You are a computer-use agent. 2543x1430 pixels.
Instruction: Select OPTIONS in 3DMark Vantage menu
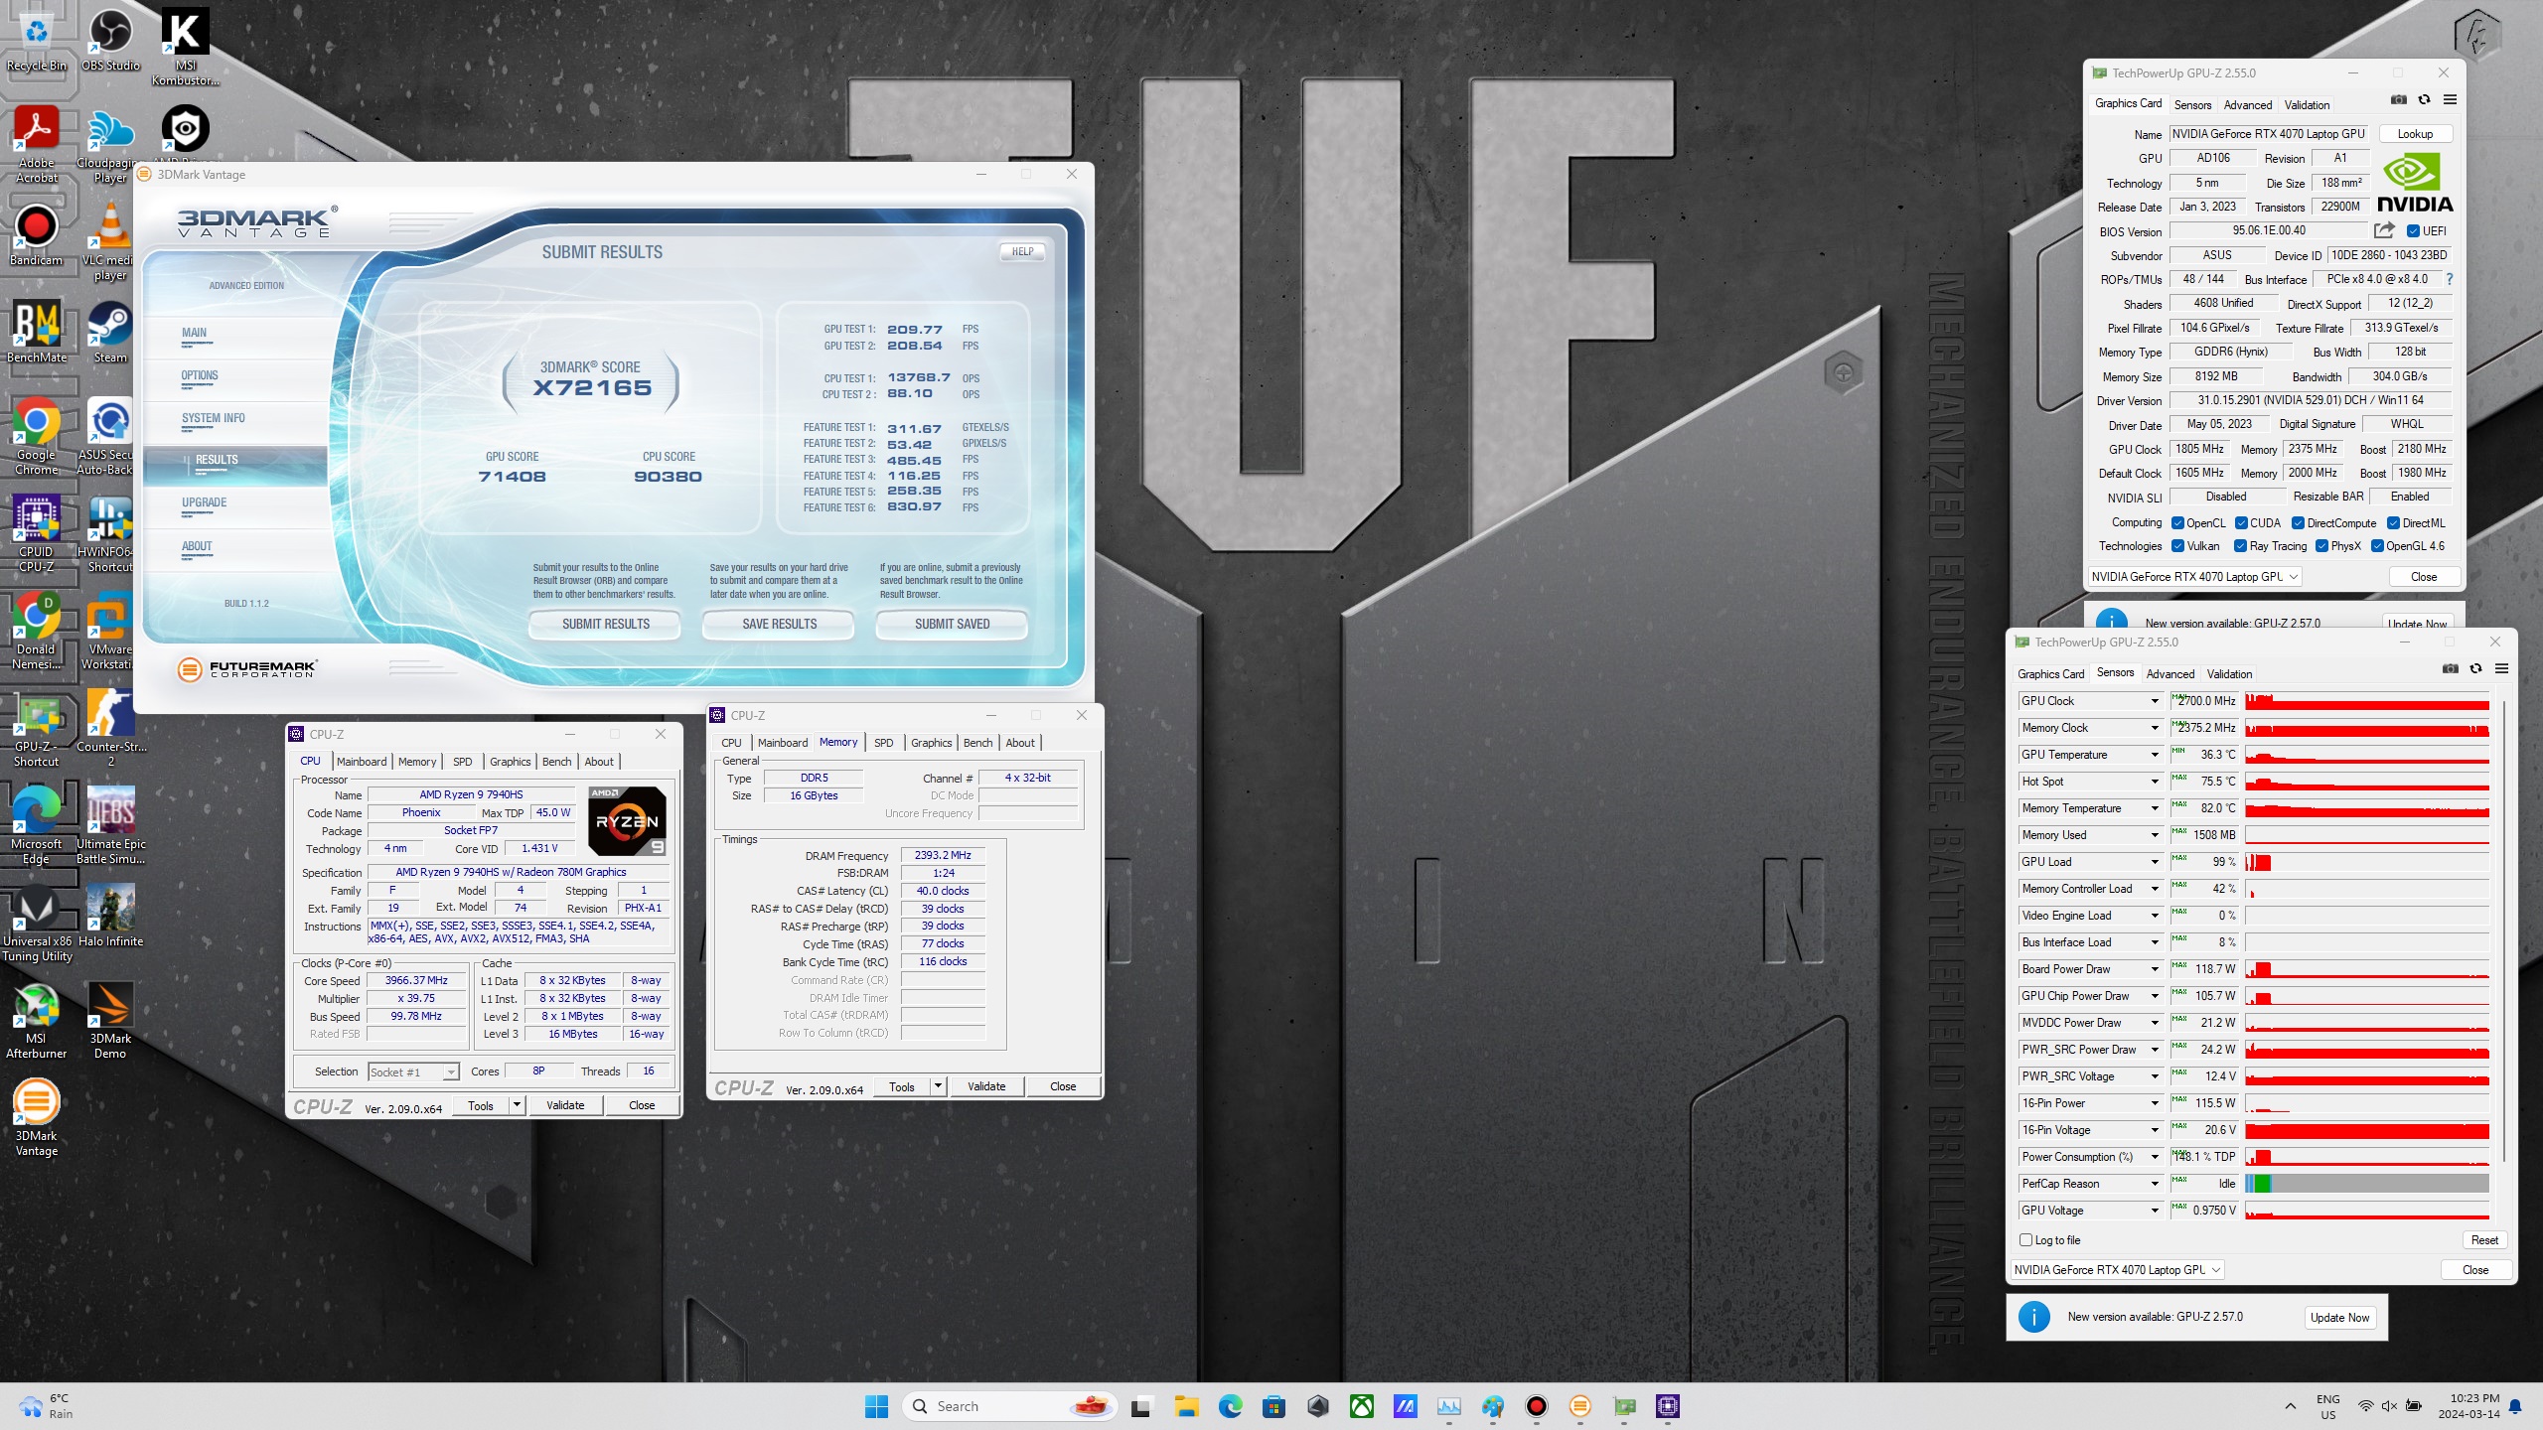200,375
